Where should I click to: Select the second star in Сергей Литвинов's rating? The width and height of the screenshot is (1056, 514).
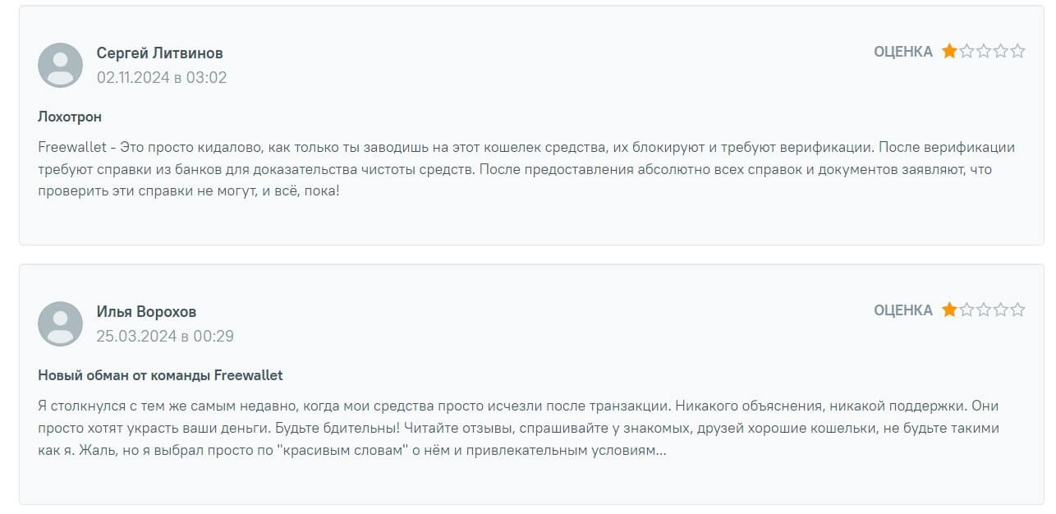coord(966,52)
